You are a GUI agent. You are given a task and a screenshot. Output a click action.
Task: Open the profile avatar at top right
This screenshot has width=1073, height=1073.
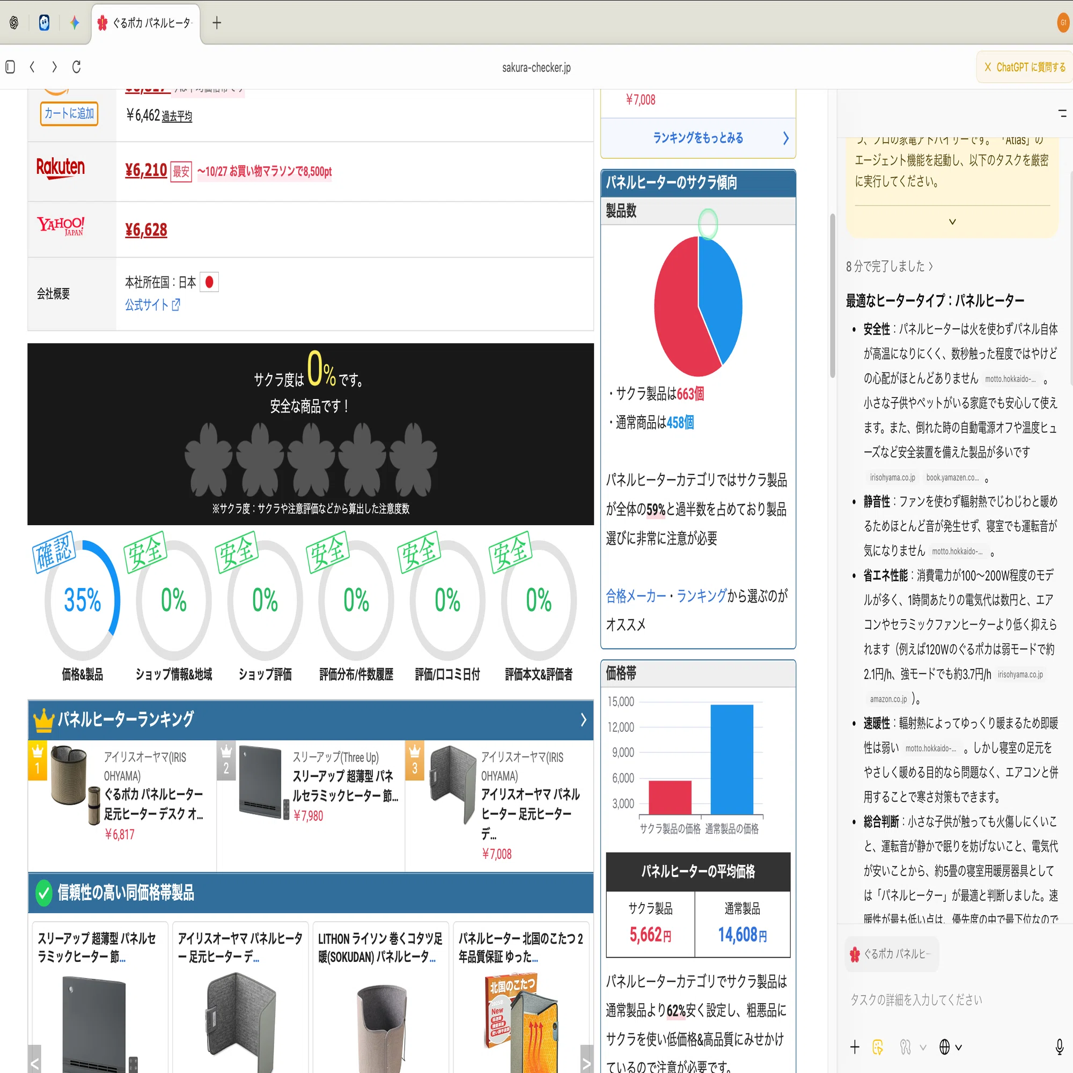1063,23
